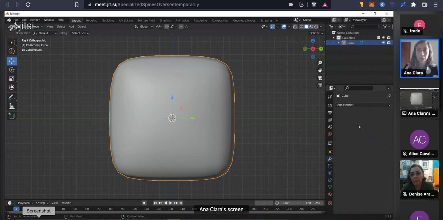Screen dimensions: 443x220
Task: Open the Global transform orientation dropdown
Action: [144, 27]
